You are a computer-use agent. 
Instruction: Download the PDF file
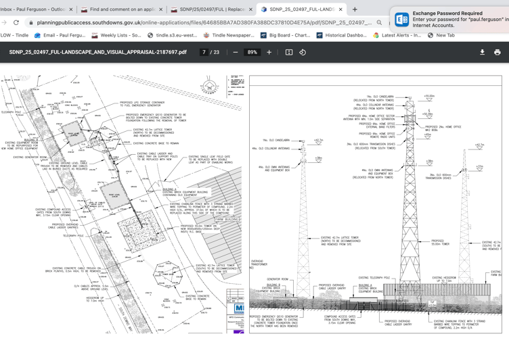482,52
